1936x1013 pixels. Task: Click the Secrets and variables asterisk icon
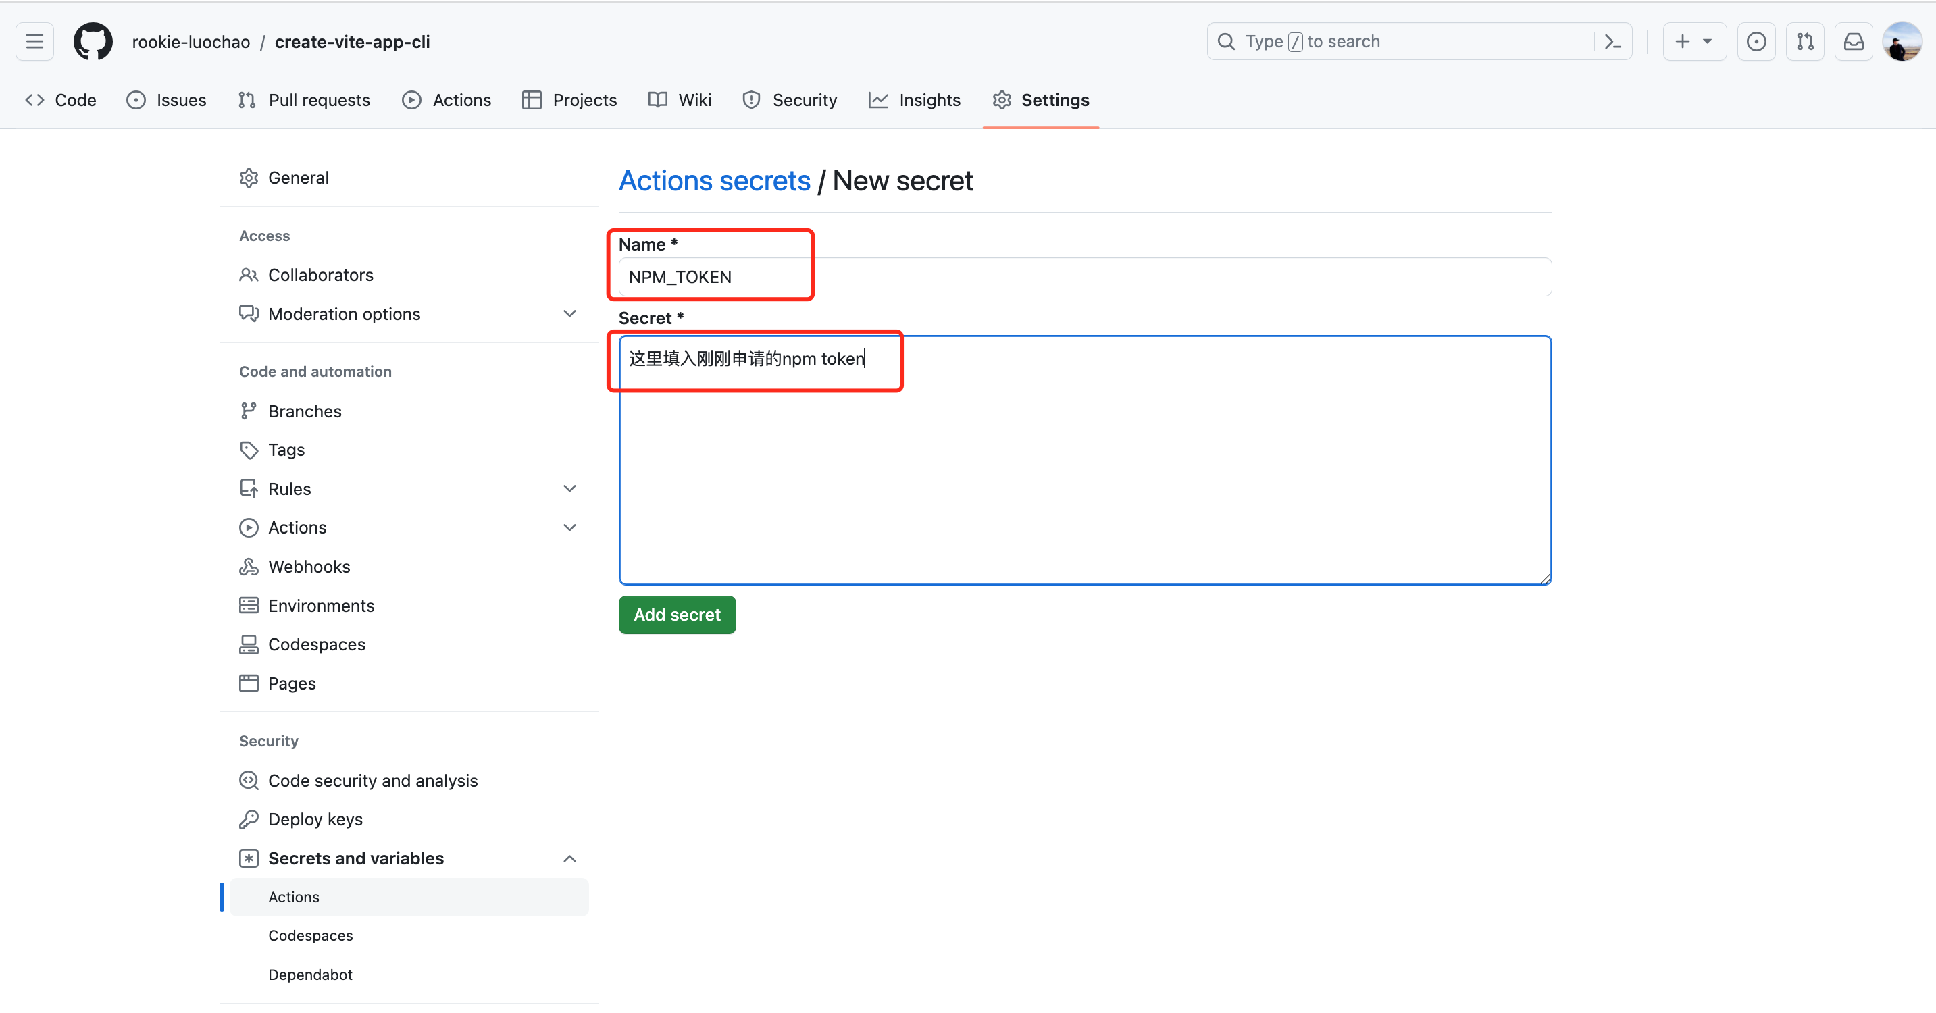coord(249,859)
